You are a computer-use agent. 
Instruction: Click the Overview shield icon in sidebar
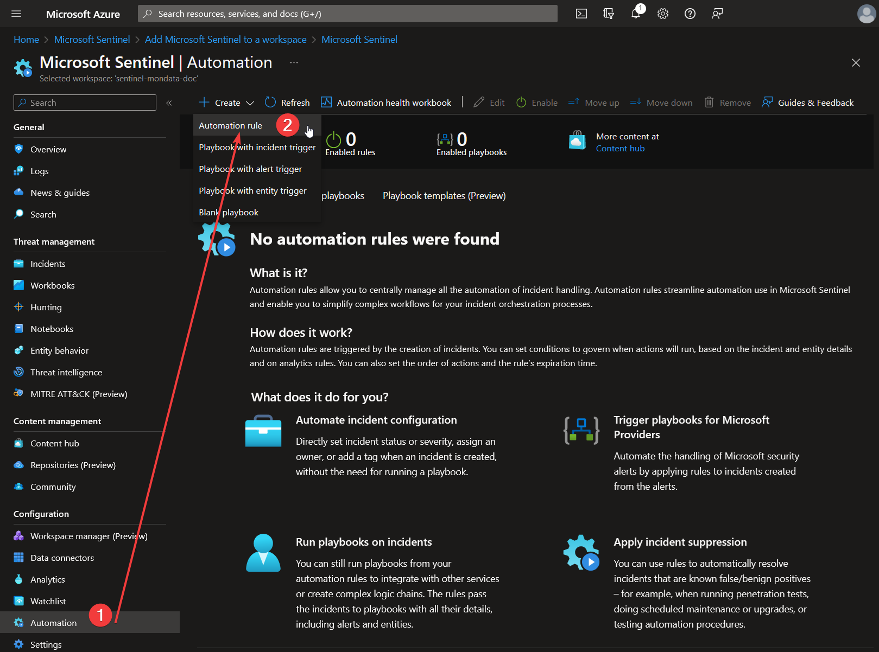tap(19, 149)
